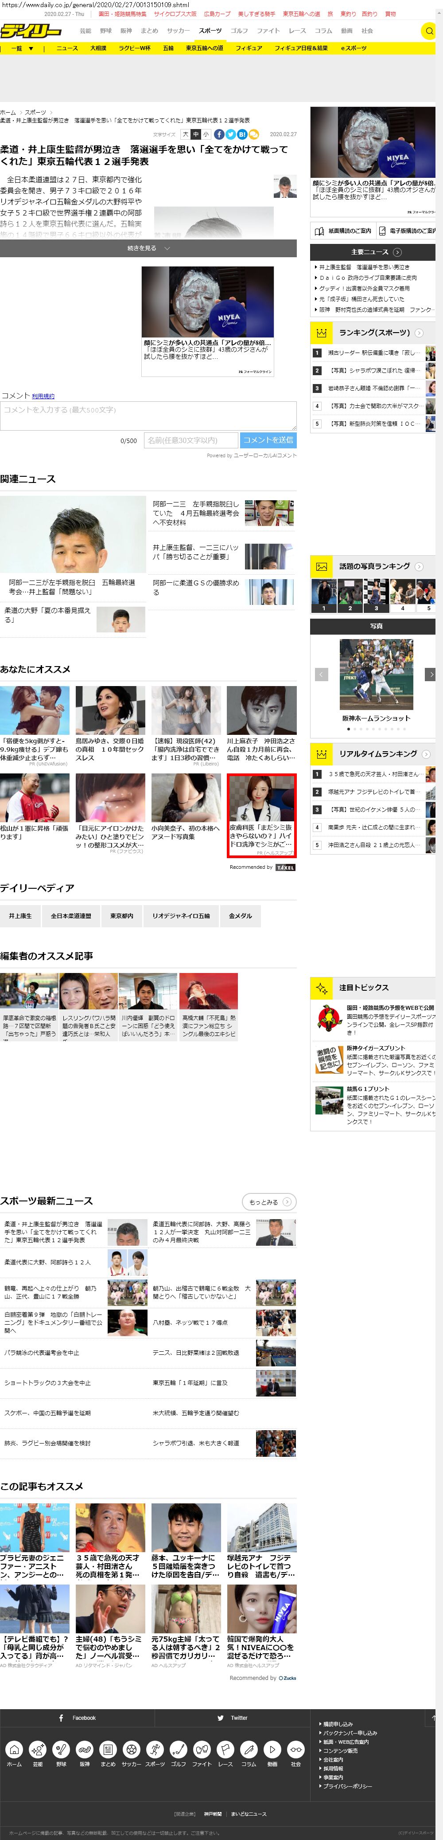Click the コメントを送信 button
Screen dimensions: 443x1840
[x=268, y=440]
